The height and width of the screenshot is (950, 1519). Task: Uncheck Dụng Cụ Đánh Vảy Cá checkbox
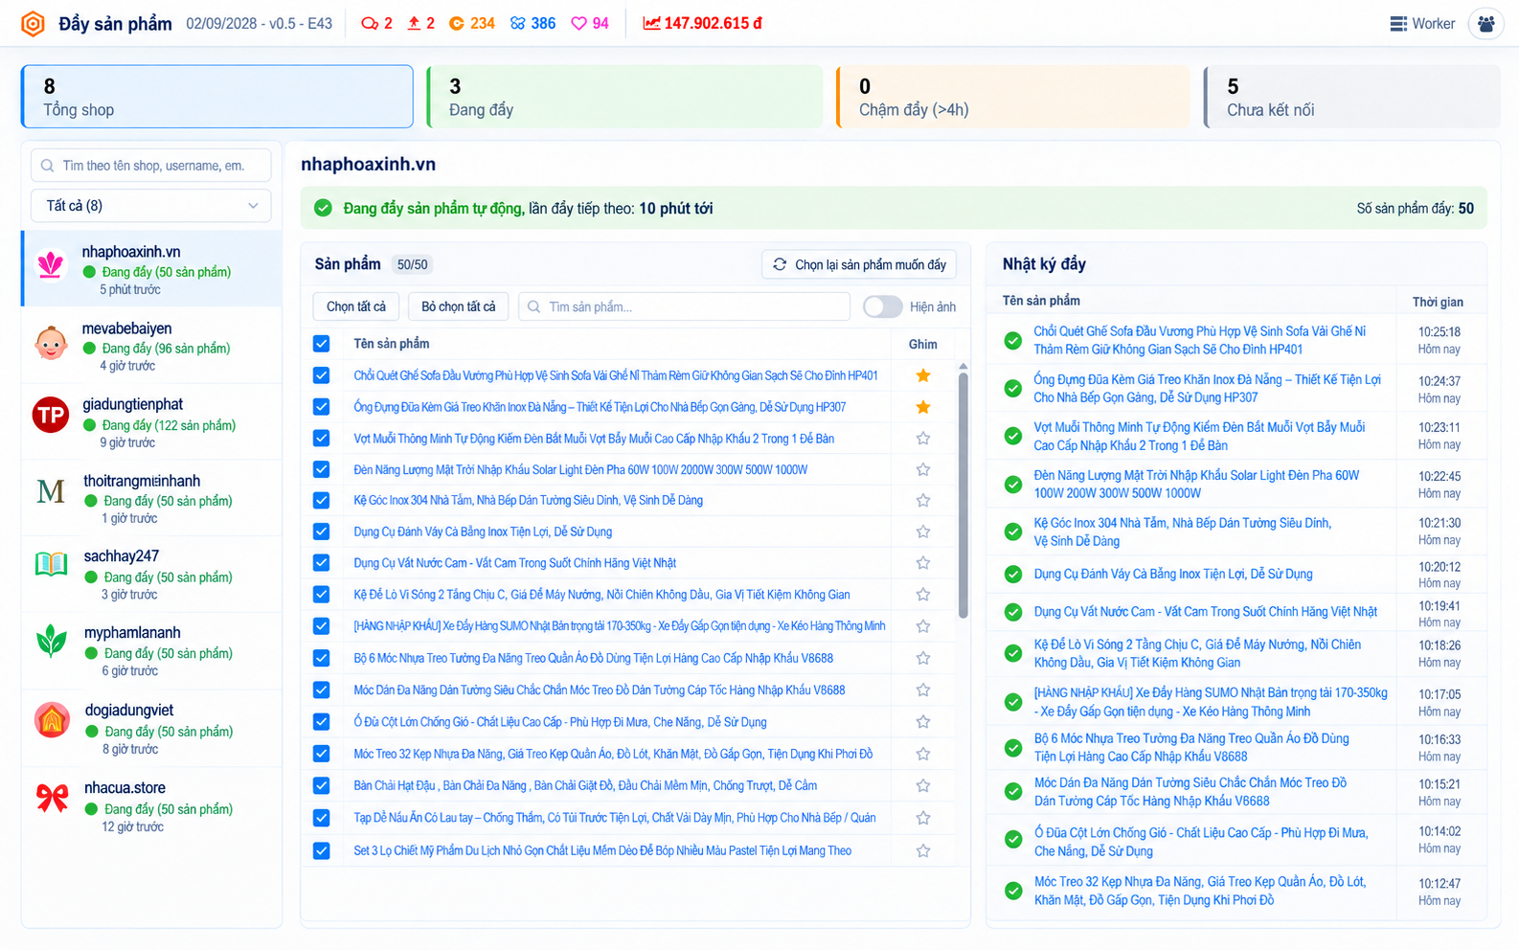click(x=322, y=532)
